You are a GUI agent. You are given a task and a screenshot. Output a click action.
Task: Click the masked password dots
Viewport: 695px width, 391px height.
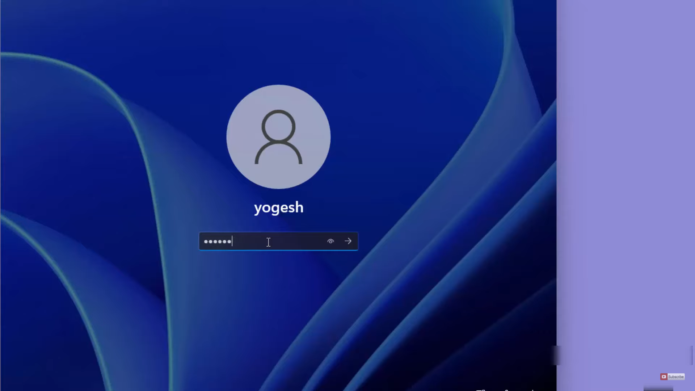point(217,241)
